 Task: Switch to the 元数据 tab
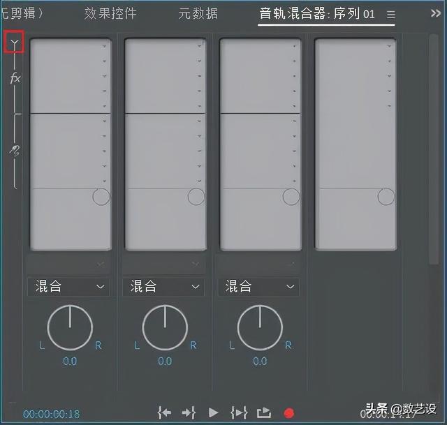(198, 14)
